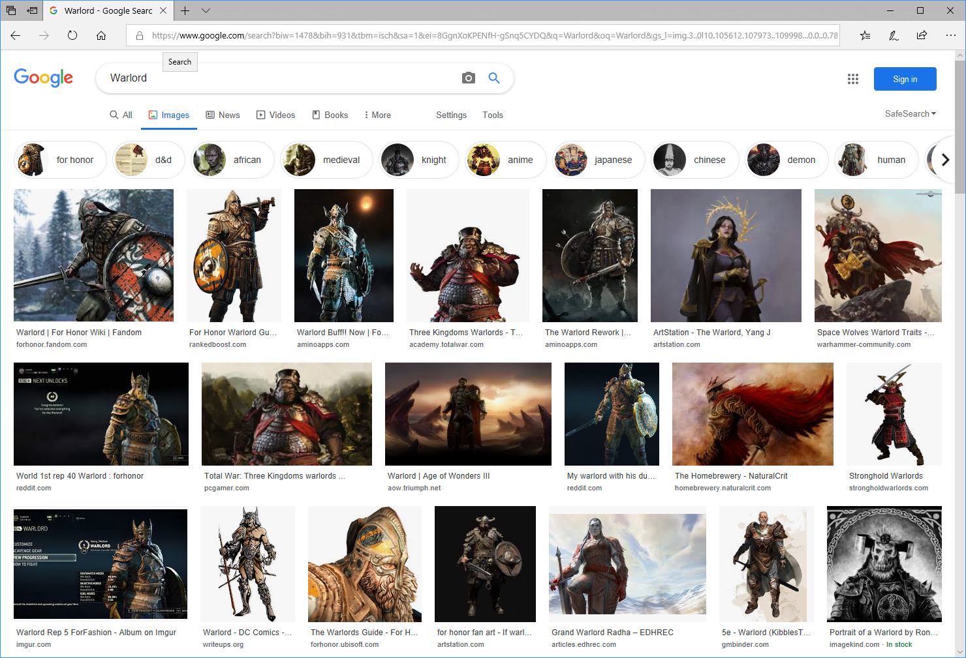Open the More search categories menu

click(377, 115)
